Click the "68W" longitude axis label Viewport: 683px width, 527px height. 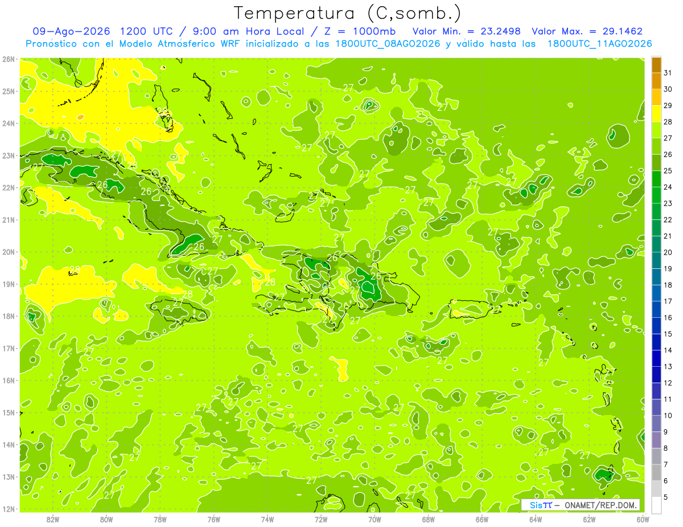(x=429, y=519)
